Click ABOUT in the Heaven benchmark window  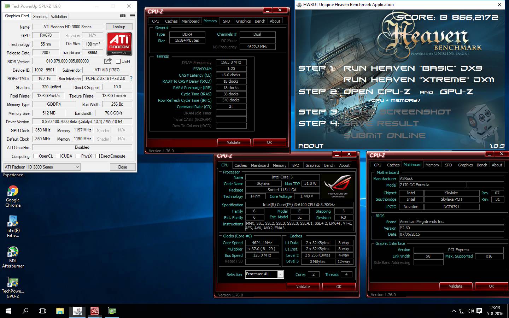point(311,146)
